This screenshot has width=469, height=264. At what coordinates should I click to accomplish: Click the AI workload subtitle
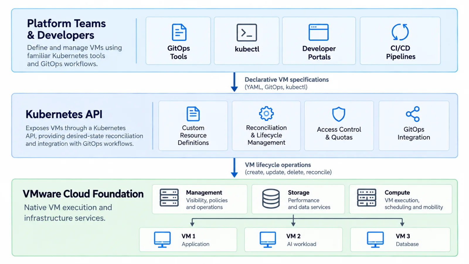[x=302, y=244]
